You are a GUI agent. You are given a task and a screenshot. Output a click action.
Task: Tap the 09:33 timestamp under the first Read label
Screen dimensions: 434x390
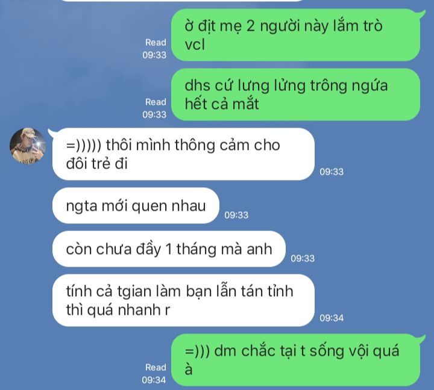point(154,55)
